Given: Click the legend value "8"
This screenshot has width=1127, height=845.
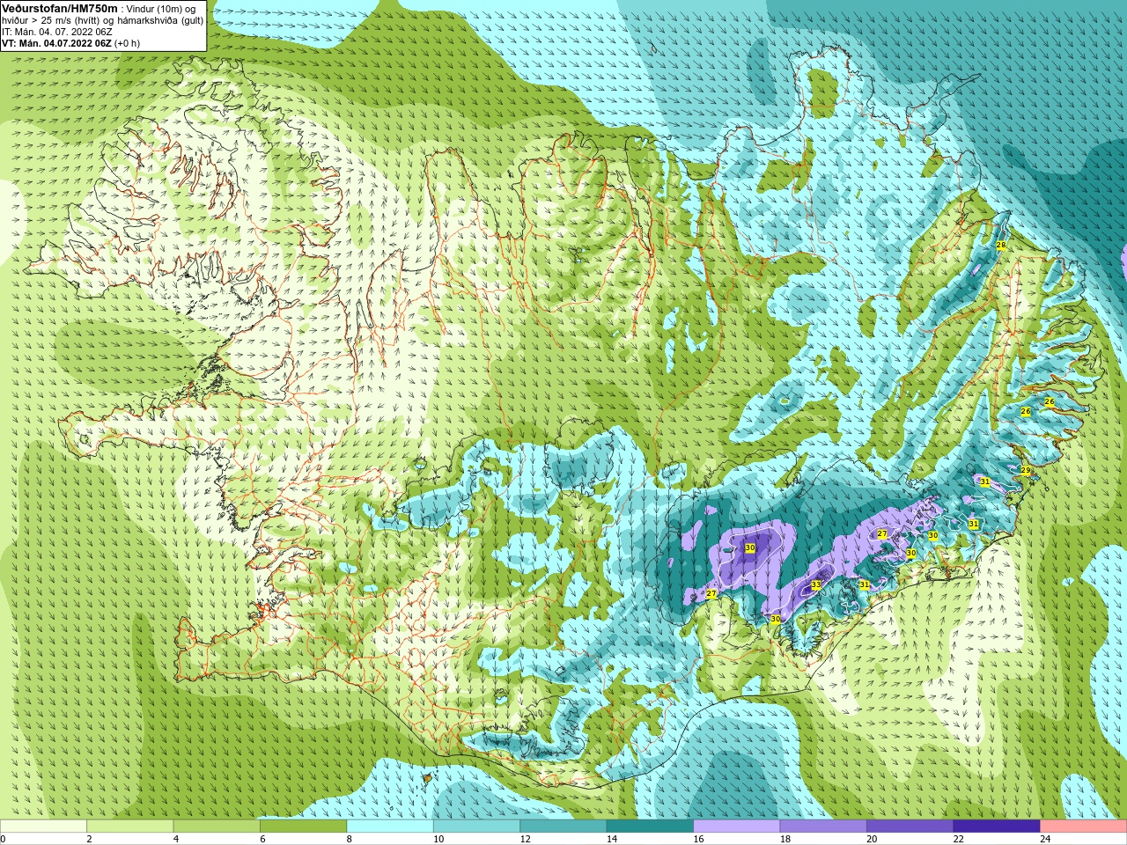Looking at the screenshot, I should 350,839.
